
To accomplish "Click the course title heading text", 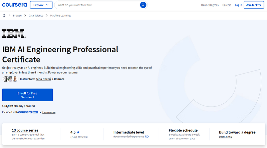I will [60, 54].
